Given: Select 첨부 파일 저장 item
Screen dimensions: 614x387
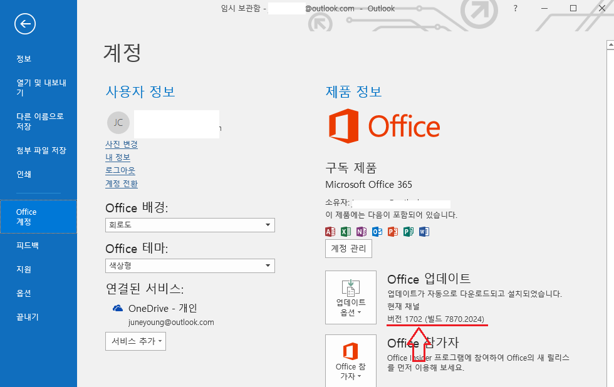Looking at the screenshot, I should tap(41, 150).
